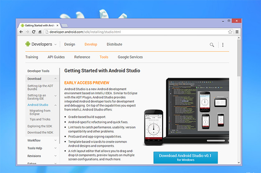Open the Chrome hamburger menu
This screenshot has width=261, height=173.
(237, 32)
